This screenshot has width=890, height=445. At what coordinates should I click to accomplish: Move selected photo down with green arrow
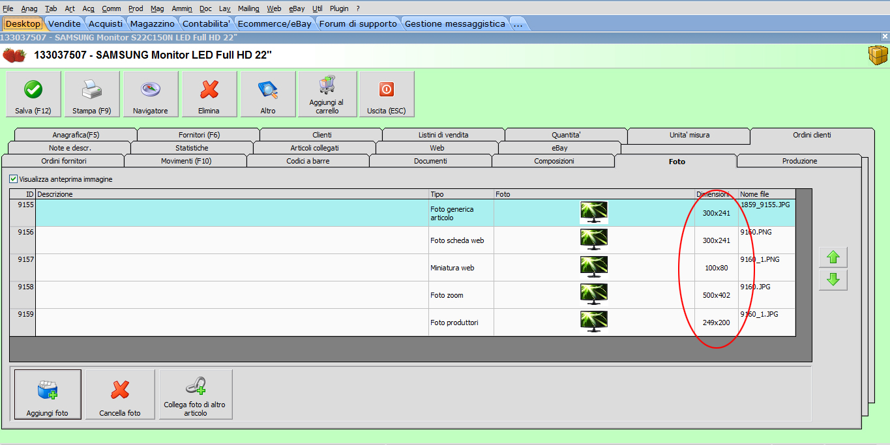(x=833, y=280)
